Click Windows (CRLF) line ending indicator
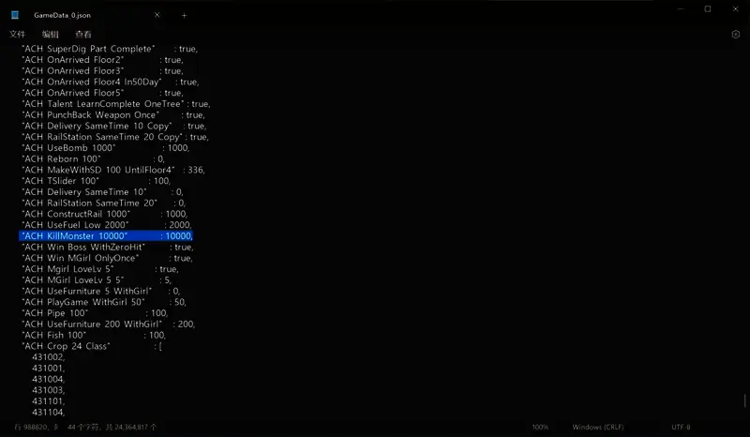The height and width of the screenshot is (437, 750). coord(598,427)
